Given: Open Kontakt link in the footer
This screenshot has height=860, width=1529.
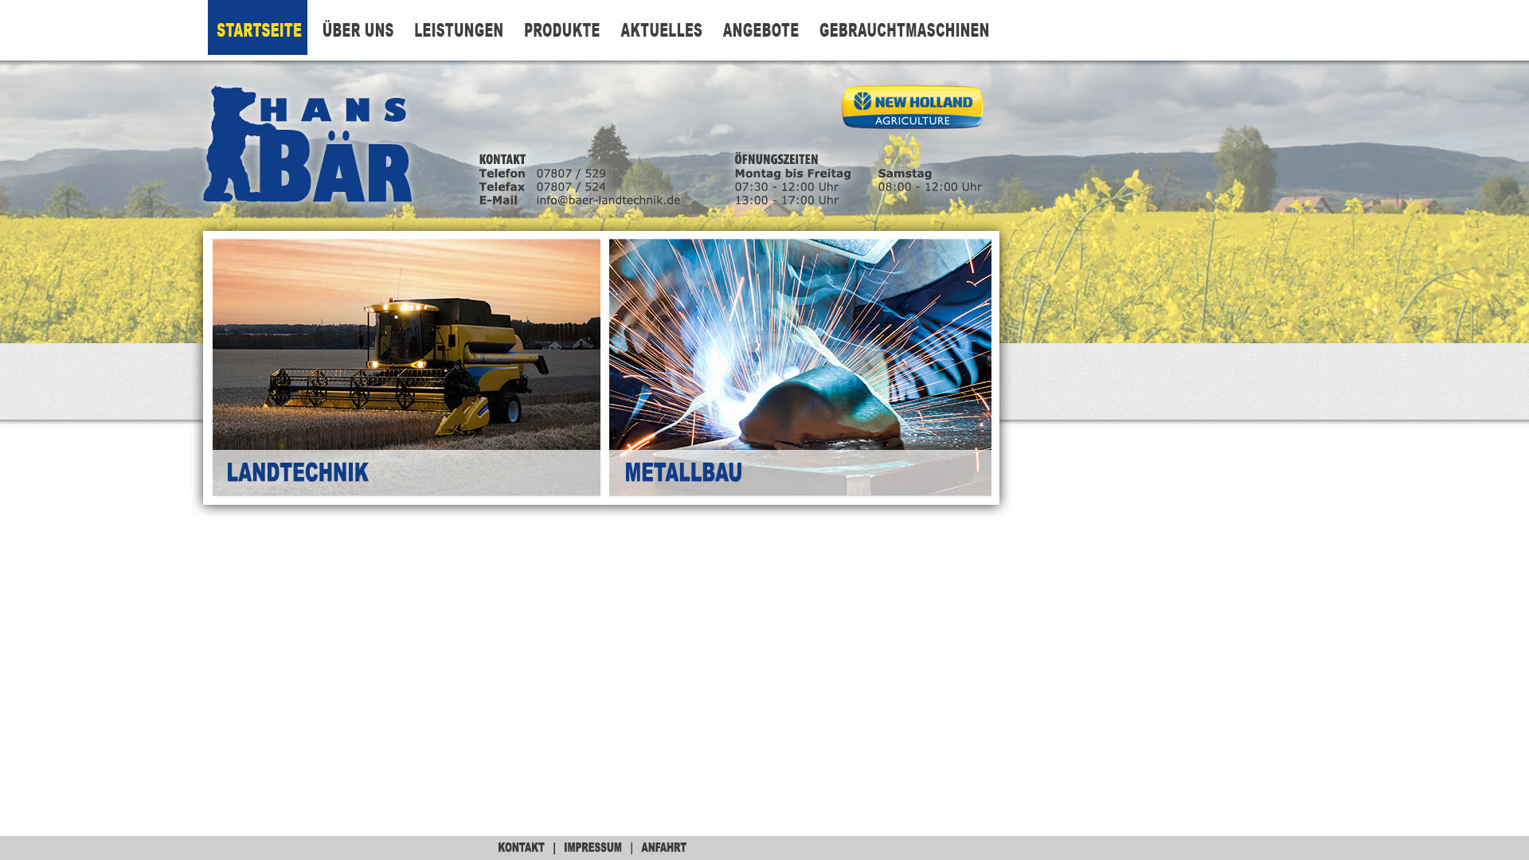Looking at the screenshot, I should click(x=521, y=847).
